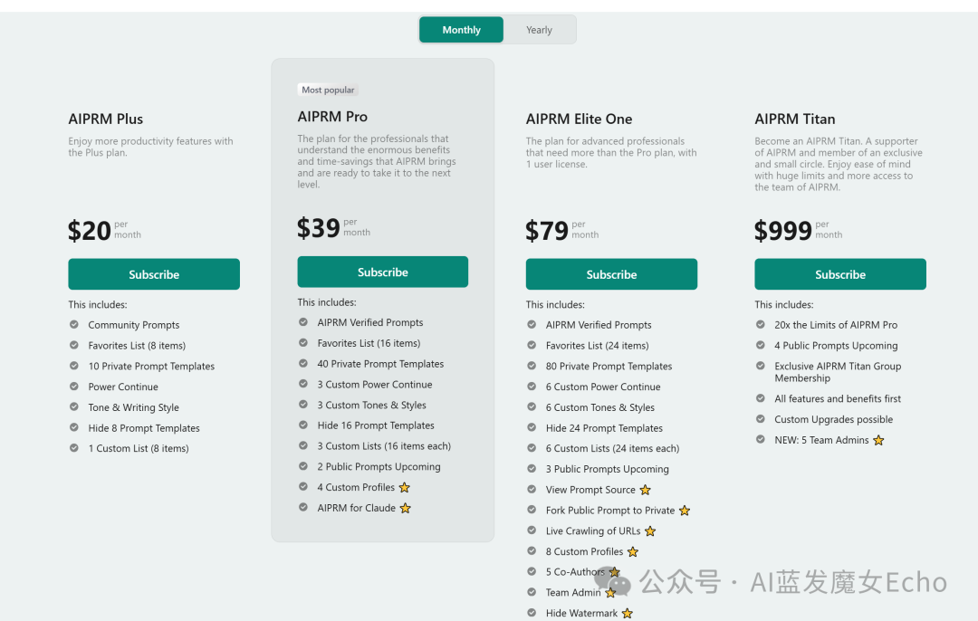Click the Most popular badge
The height and width of the screenshot is (621, 978).
click(x=328, y=90)
